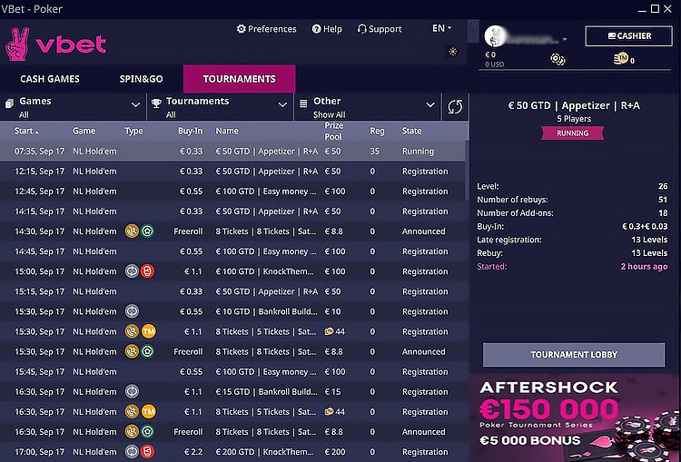Image resolution: width=681 pixels, height=462 pixels.
Task: Click the vbet logo
Action: click(56, 43)
